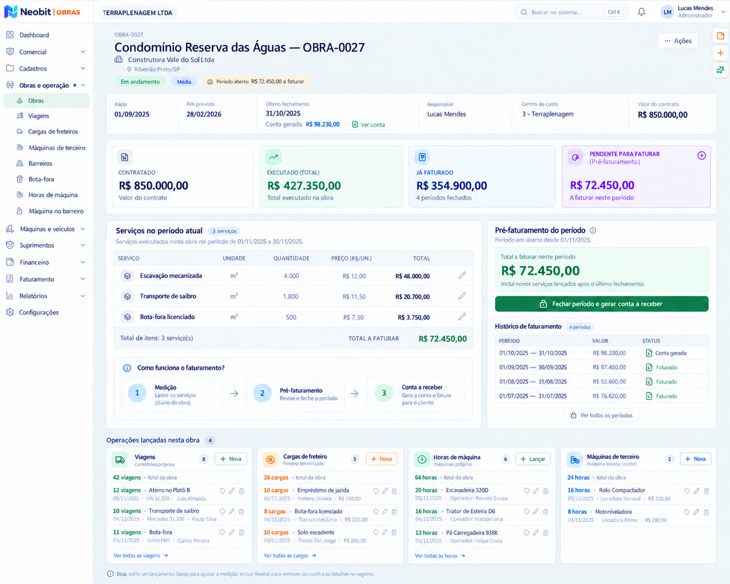Delete the Empréstimo de jazida freight entry
730x584 pixels.
point(394,491)
